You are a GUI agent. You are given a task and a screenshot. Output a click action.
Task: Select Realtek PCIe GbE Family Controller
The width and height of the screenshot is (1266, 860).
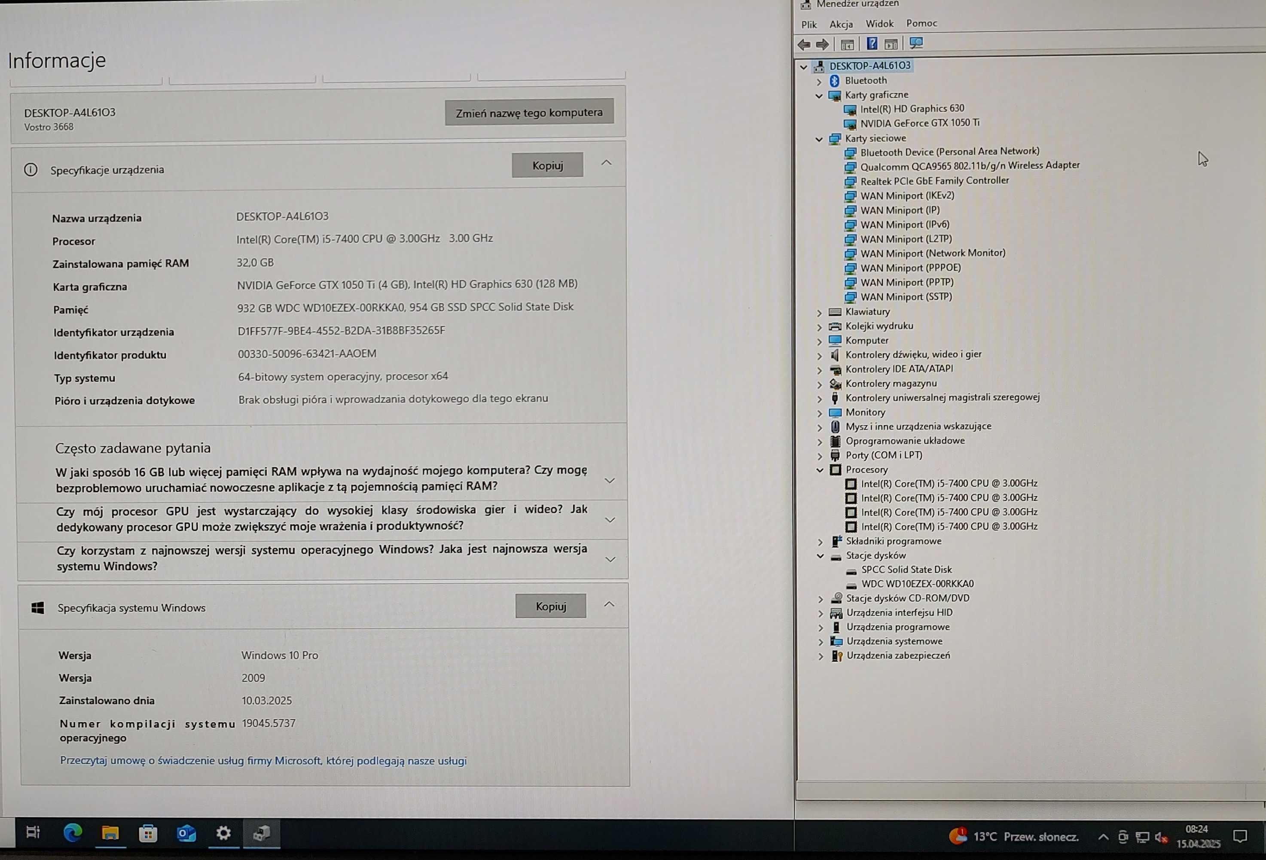tap(934, 181)
